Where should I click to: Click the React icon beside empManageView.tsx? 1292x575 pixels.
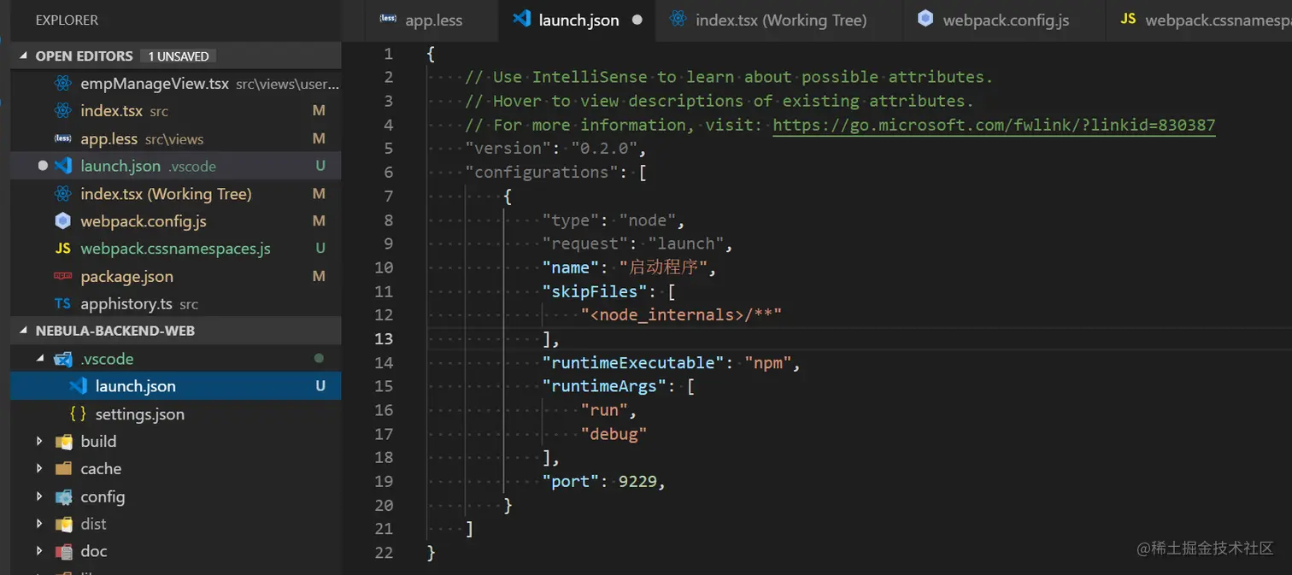(x=62, y=84)
